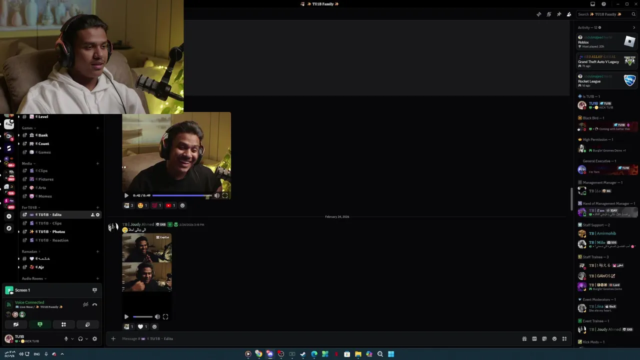
Task: Mute the top video's volume
Action: (x=217, y=195)
